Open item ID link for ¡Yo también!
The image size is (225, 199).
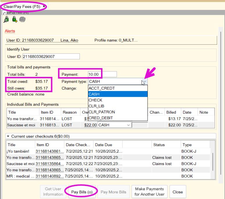click(50, 151)
